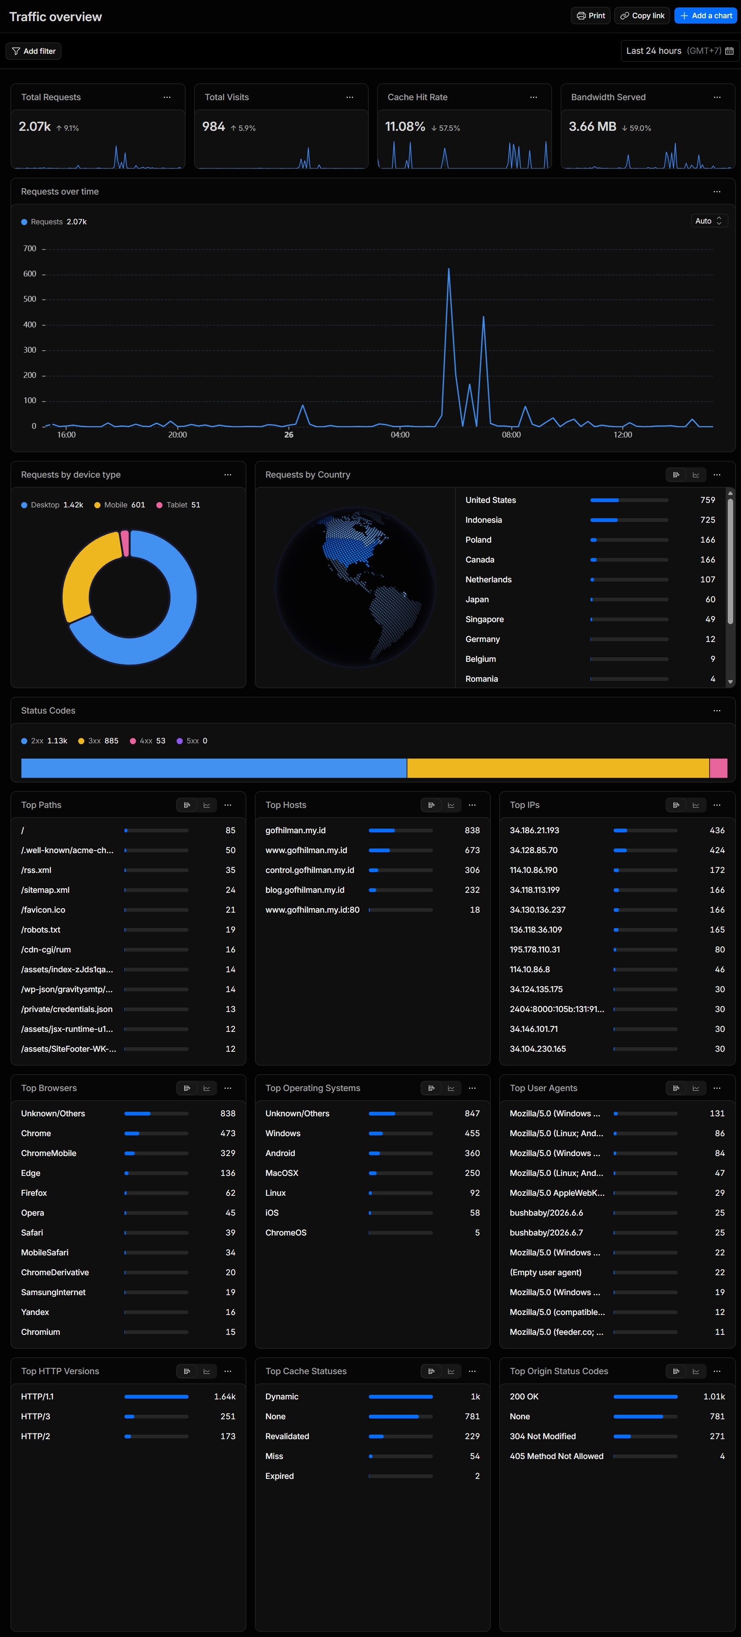Click the country list scrollbar thumb

730,562
